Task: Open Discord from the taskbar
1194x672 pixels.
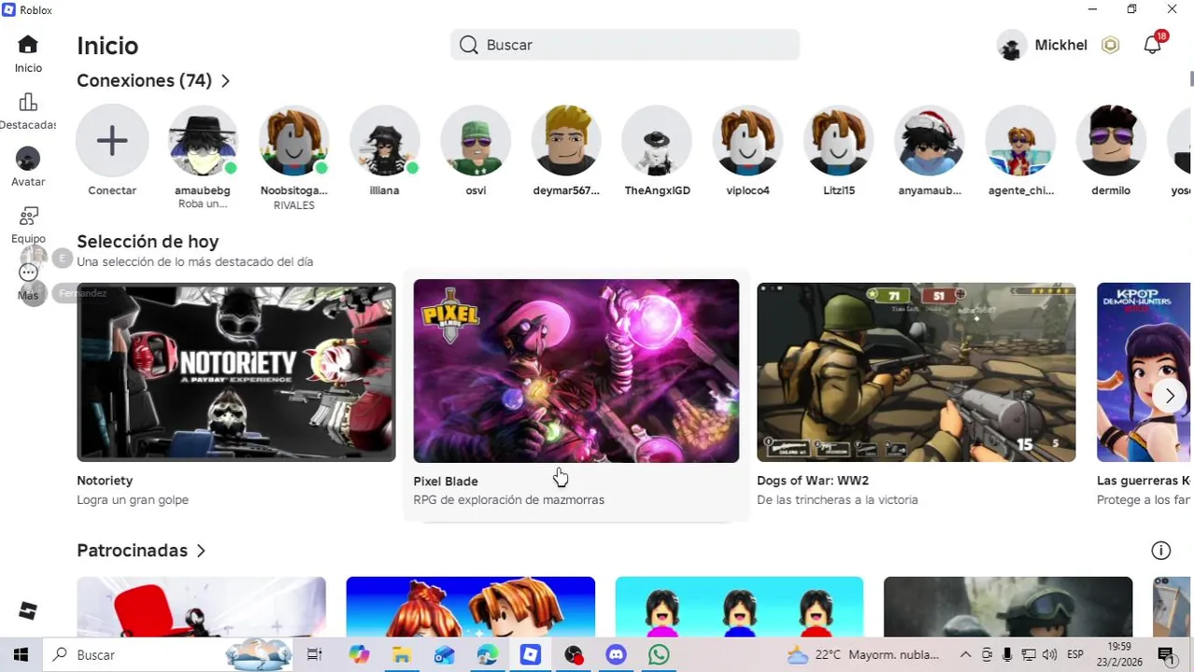Action: [x=617, y=655]
